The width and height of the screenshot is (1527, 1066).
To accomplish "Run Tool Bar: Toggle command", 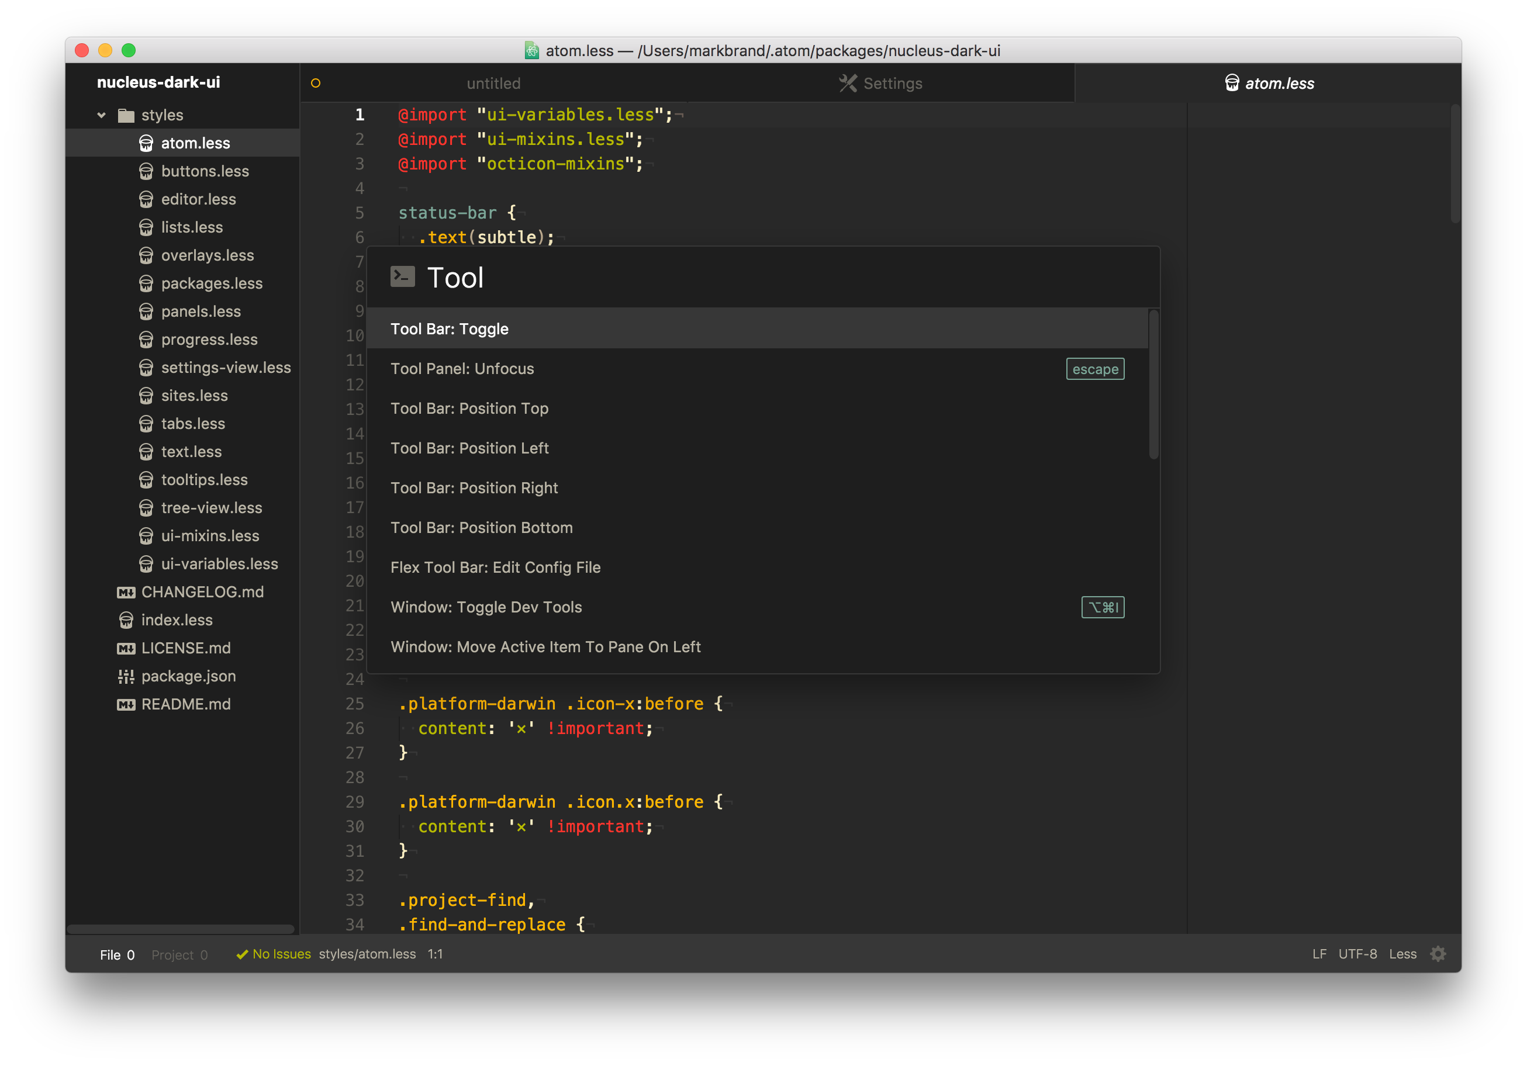I will pyautogui.click(x=757, y=328).
